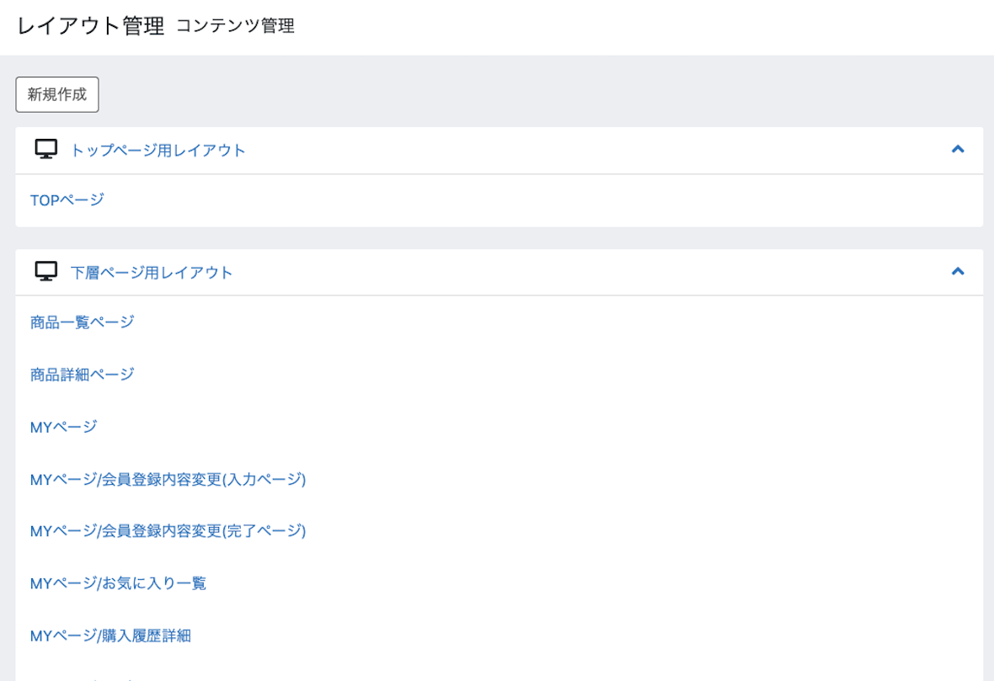
Task: Open MYページ/会員登録内容変更(入力ページ)
Action: click(x=168, y=480)
